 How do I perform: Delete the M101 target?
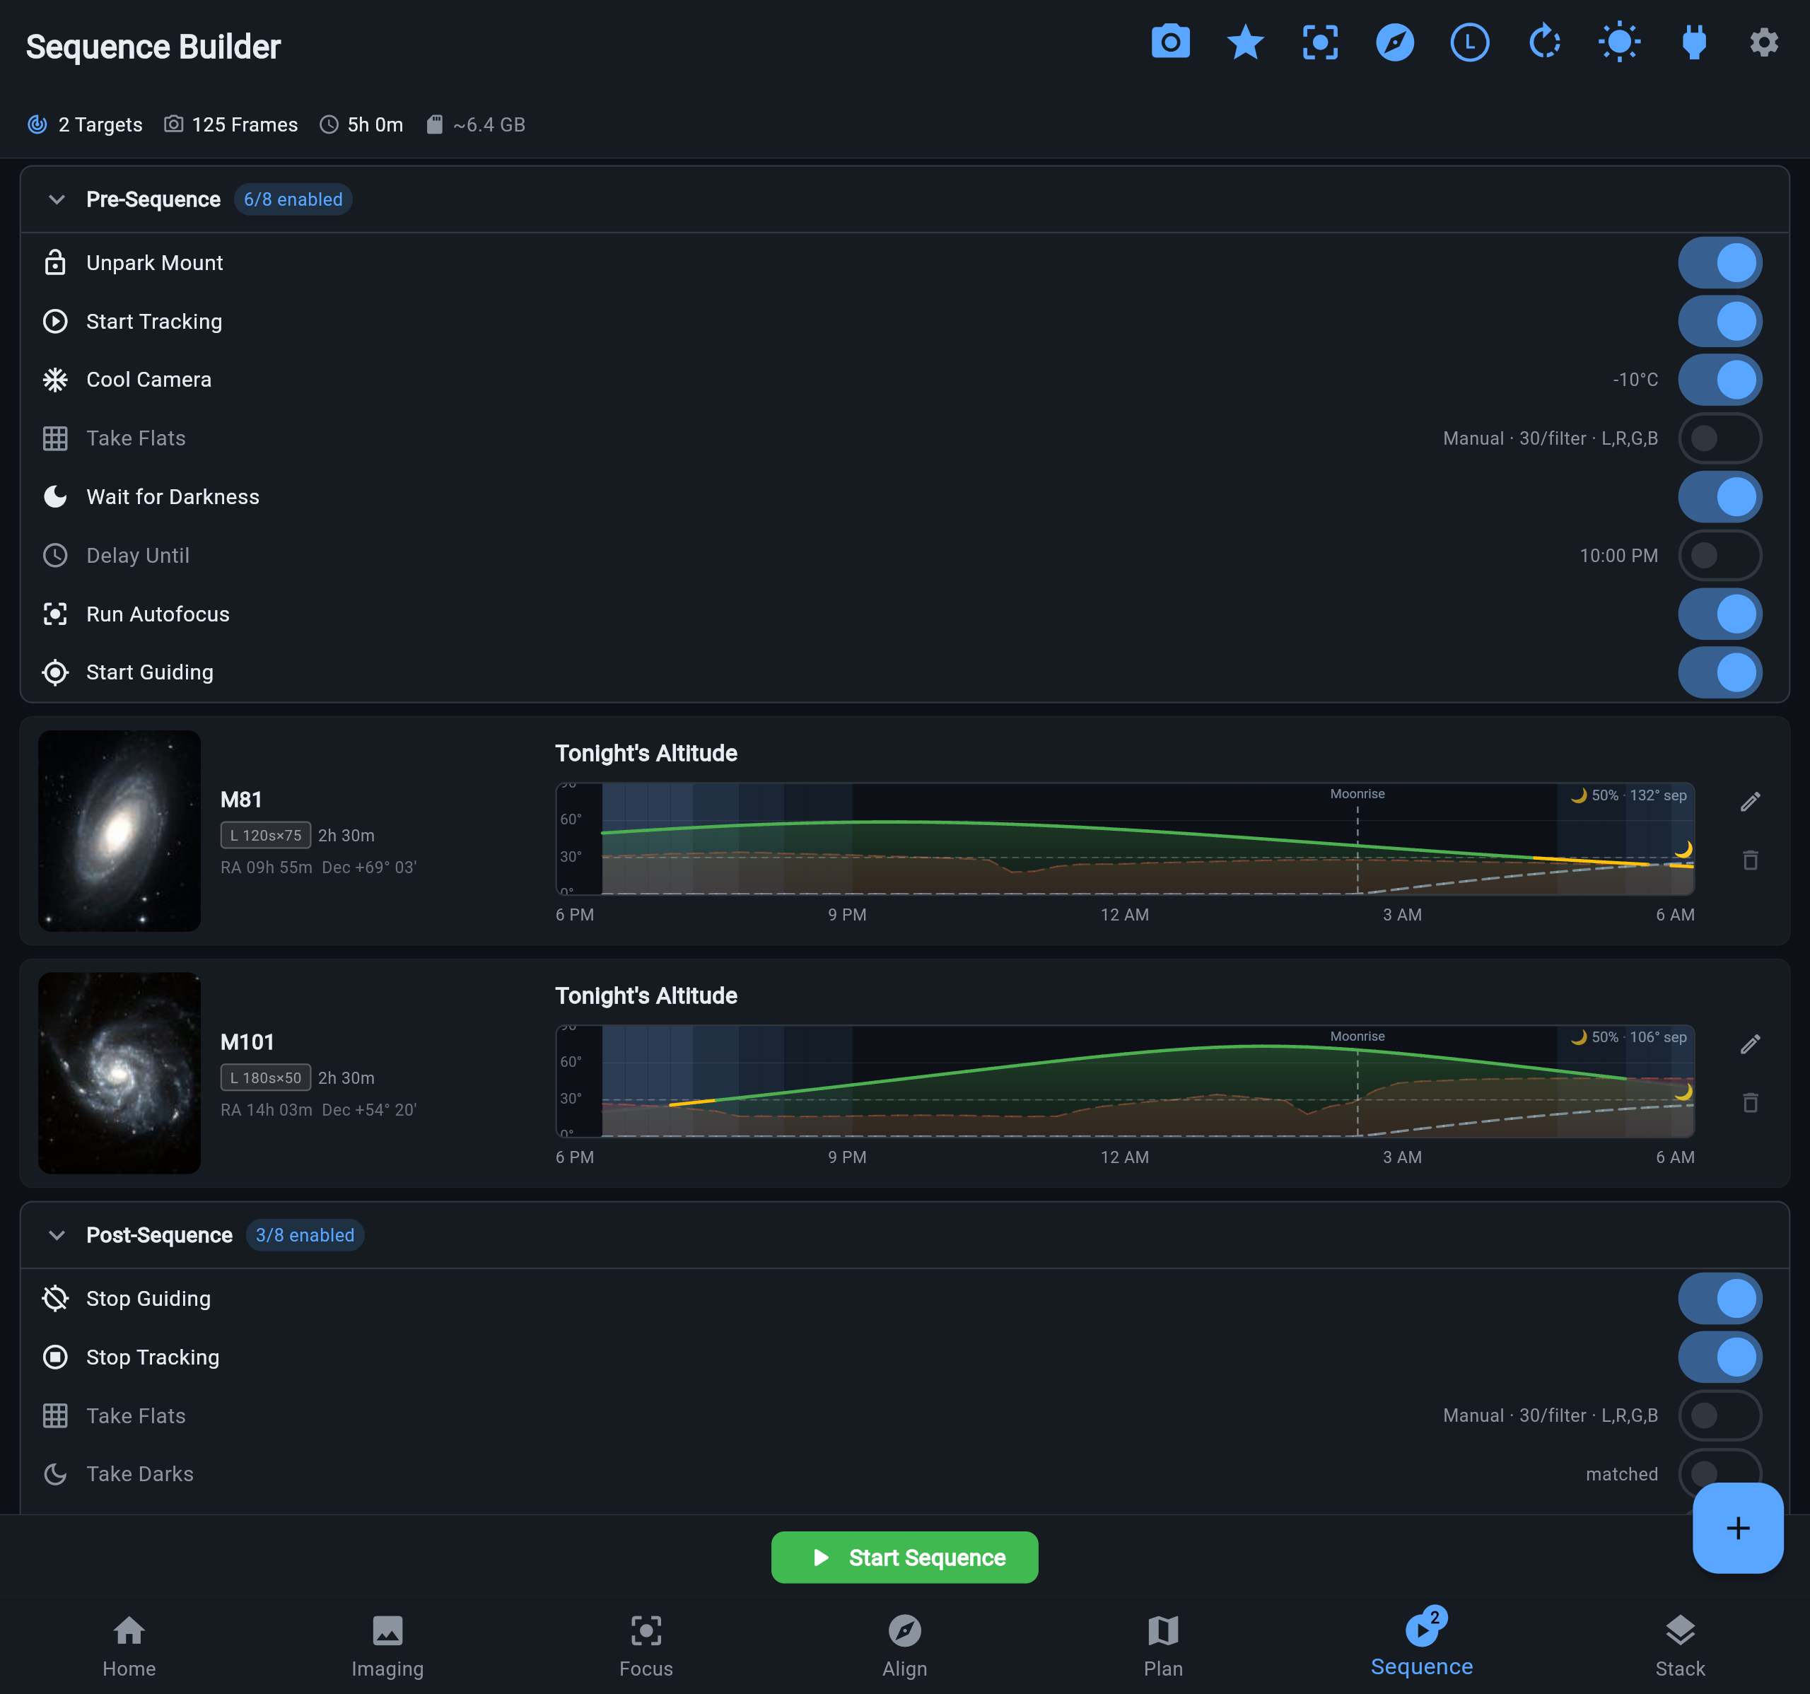click(1750, 1102)
